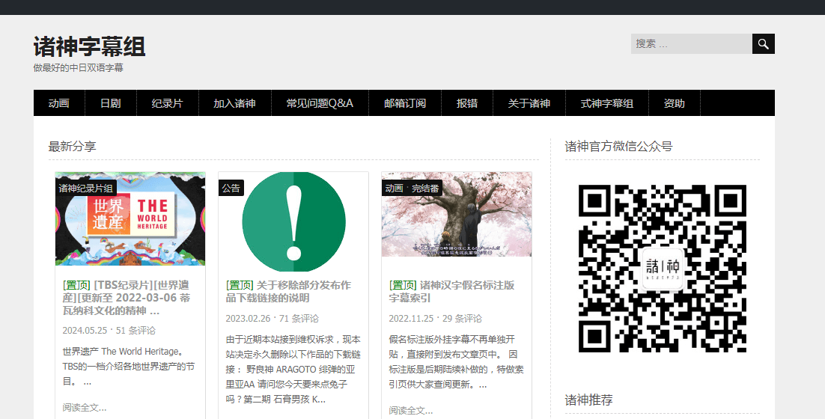The width and height of the screenshot is (825, 419).
Task: Visit 常见问题Q&A from the menu
Action: tap(320, 103)
